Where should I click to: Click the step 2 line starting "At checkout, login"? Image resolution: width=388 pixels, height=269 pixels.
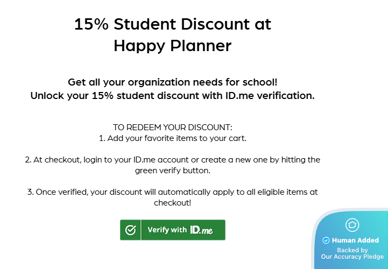172,160
